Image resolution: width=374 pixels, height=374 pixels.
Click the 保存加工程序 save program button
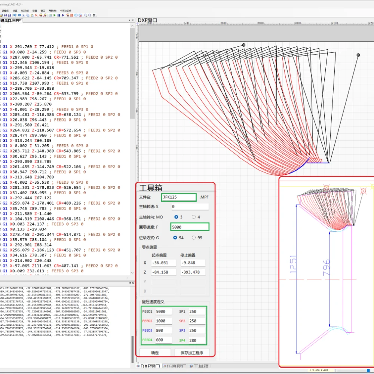coord(192,352)
